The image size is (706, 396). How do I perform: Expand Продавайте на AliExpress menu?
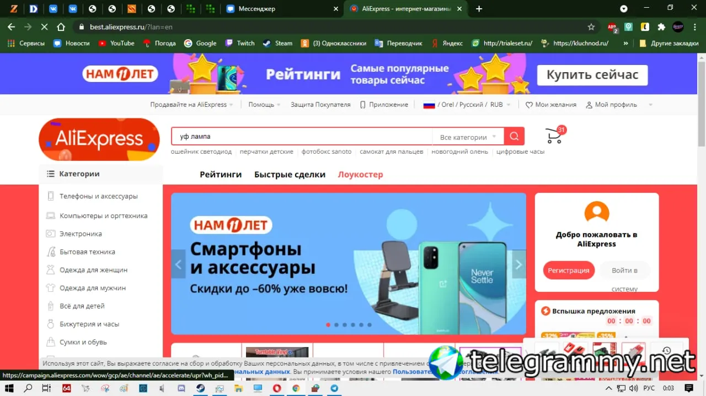[191, 105]
